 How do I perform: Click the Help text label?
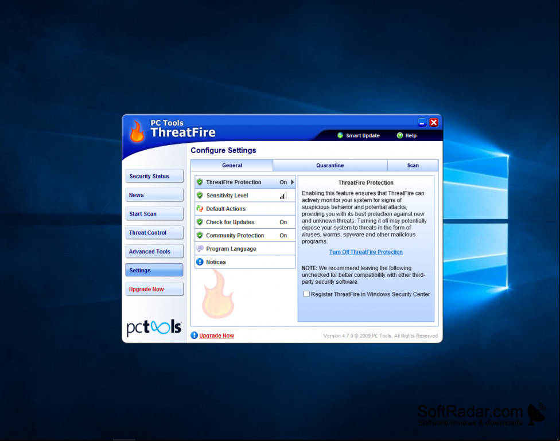(x=411, y=136)
